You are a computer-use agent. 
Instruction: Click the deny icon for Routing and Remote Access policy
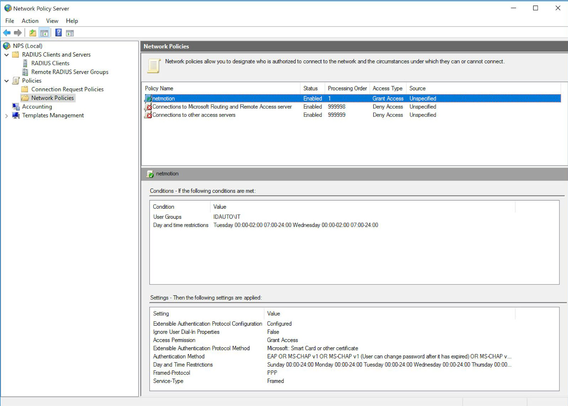coord(148,107)
